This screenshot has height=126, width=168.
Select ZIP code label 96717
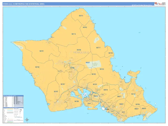click(98, 48)
